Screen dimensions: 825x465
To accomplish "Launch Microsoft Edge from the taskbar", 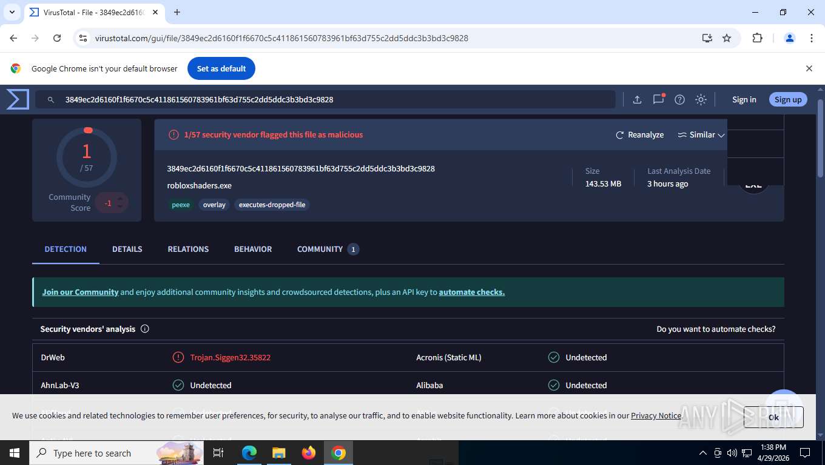I will pos(249,453).
